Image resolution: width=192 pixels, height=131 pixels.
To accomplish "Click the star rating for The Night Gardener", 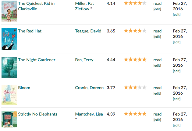I will tap(135, 59).
